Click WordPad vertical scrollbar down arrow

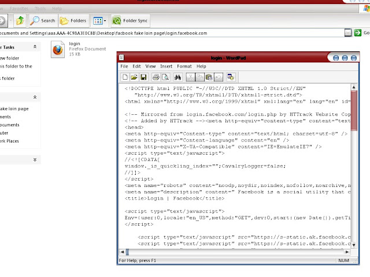354,245
